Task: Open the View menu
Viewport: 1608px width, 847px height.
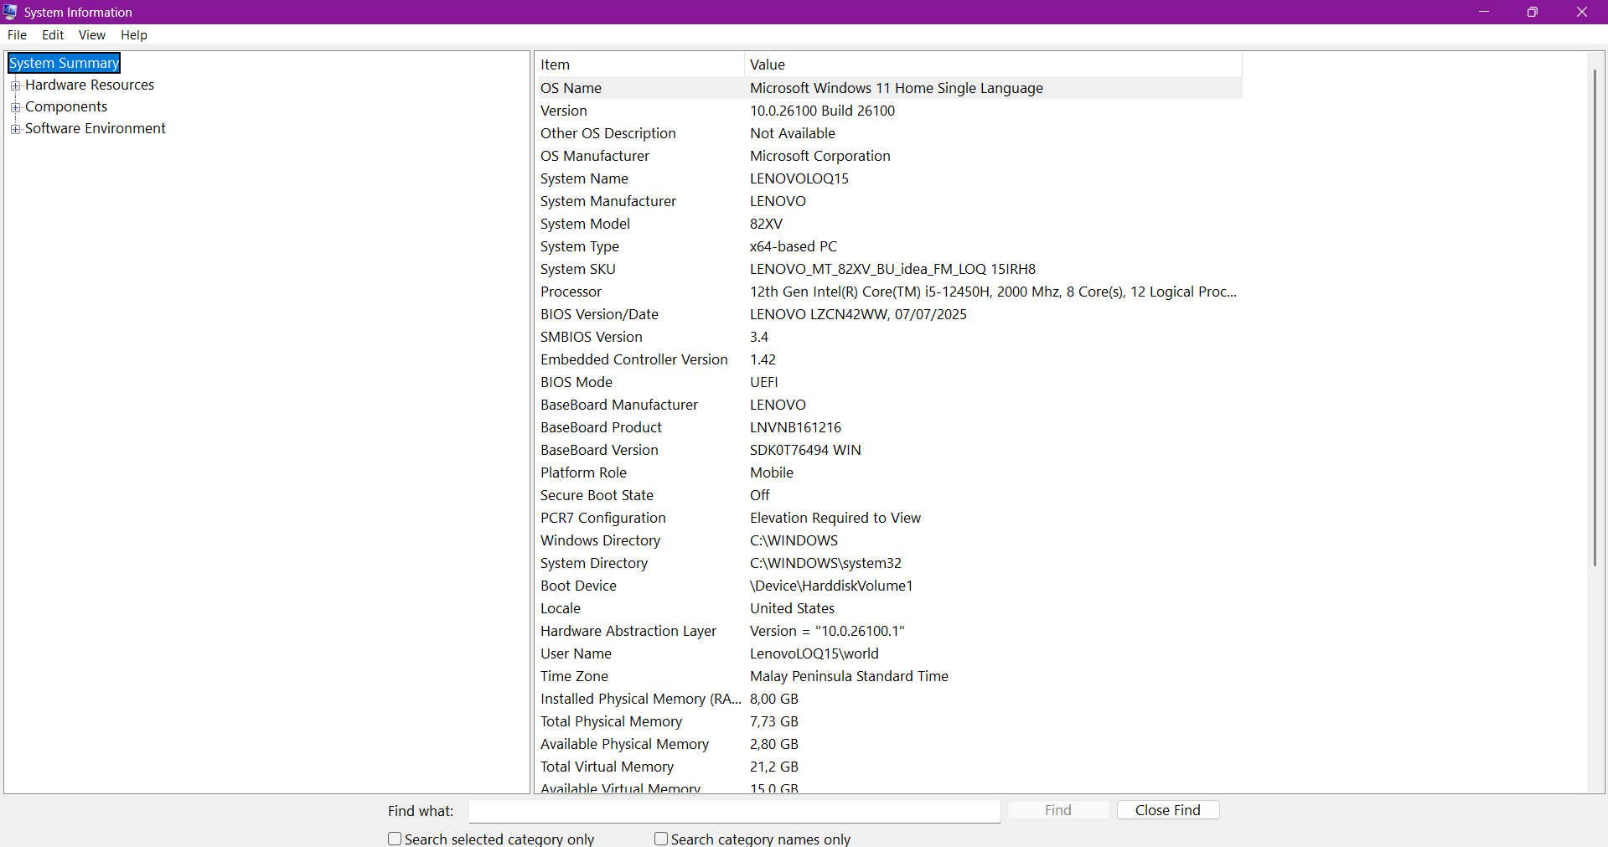Action: pyautogui.click(x=92, y=35)
